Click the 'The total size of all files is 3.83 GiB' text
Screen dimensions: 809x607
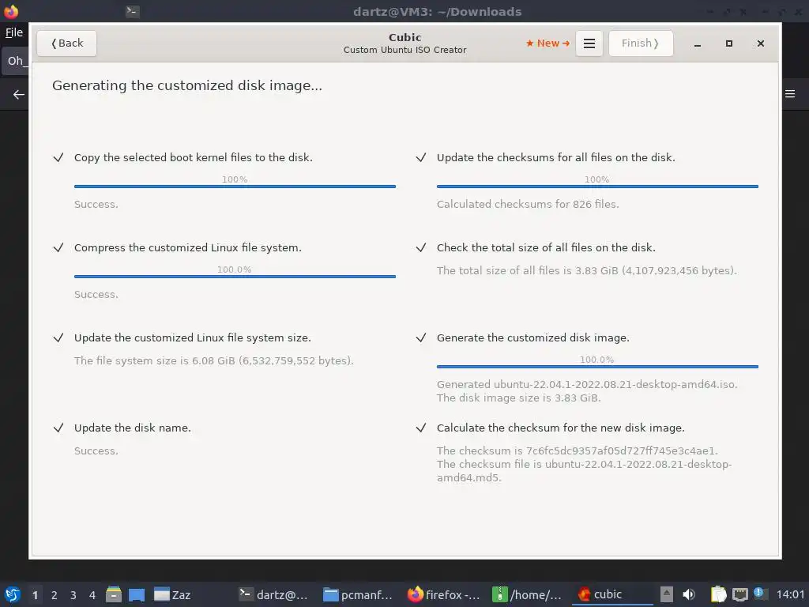coord(587,270)
